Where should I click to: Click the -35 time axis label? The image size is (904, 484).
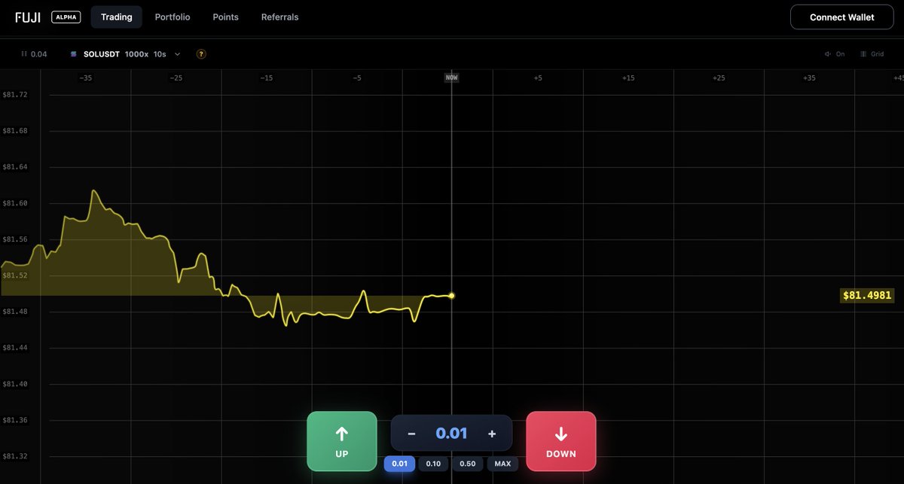(x=85, y=78)
